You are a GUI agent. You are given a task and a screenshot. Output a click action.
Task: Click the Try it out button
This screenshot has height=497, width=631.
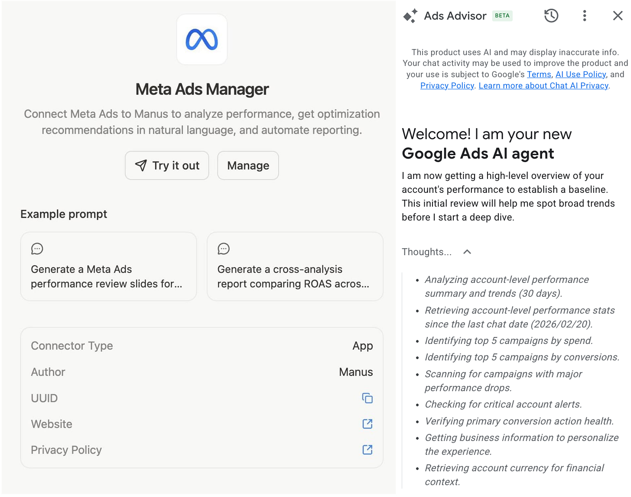pos(167,166)
